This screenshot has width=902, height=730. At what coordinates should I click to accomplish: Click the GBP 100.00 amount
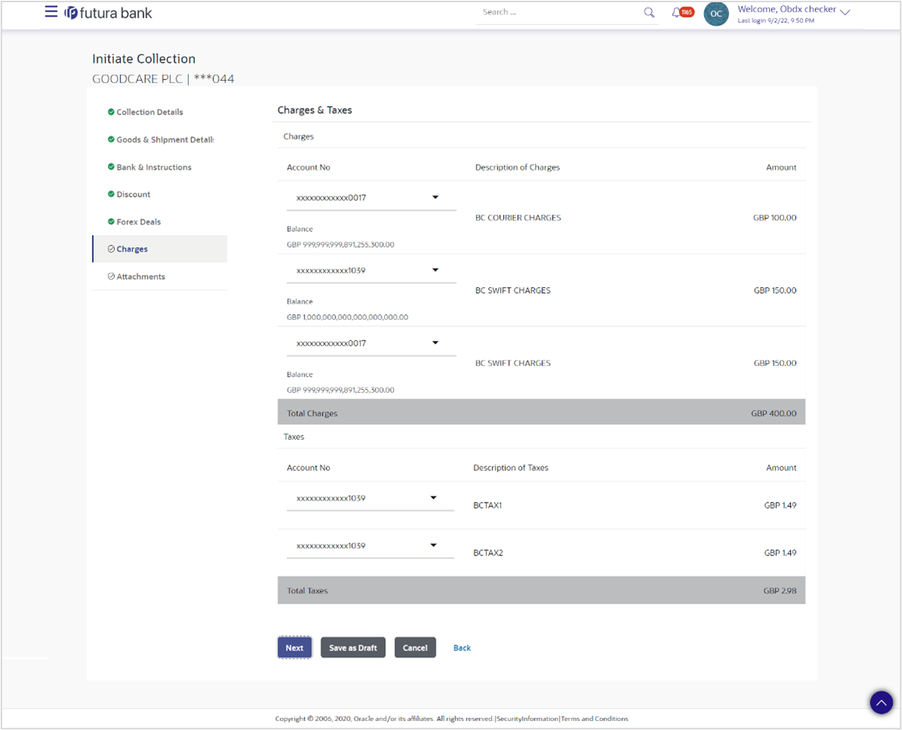coord(774,218)
